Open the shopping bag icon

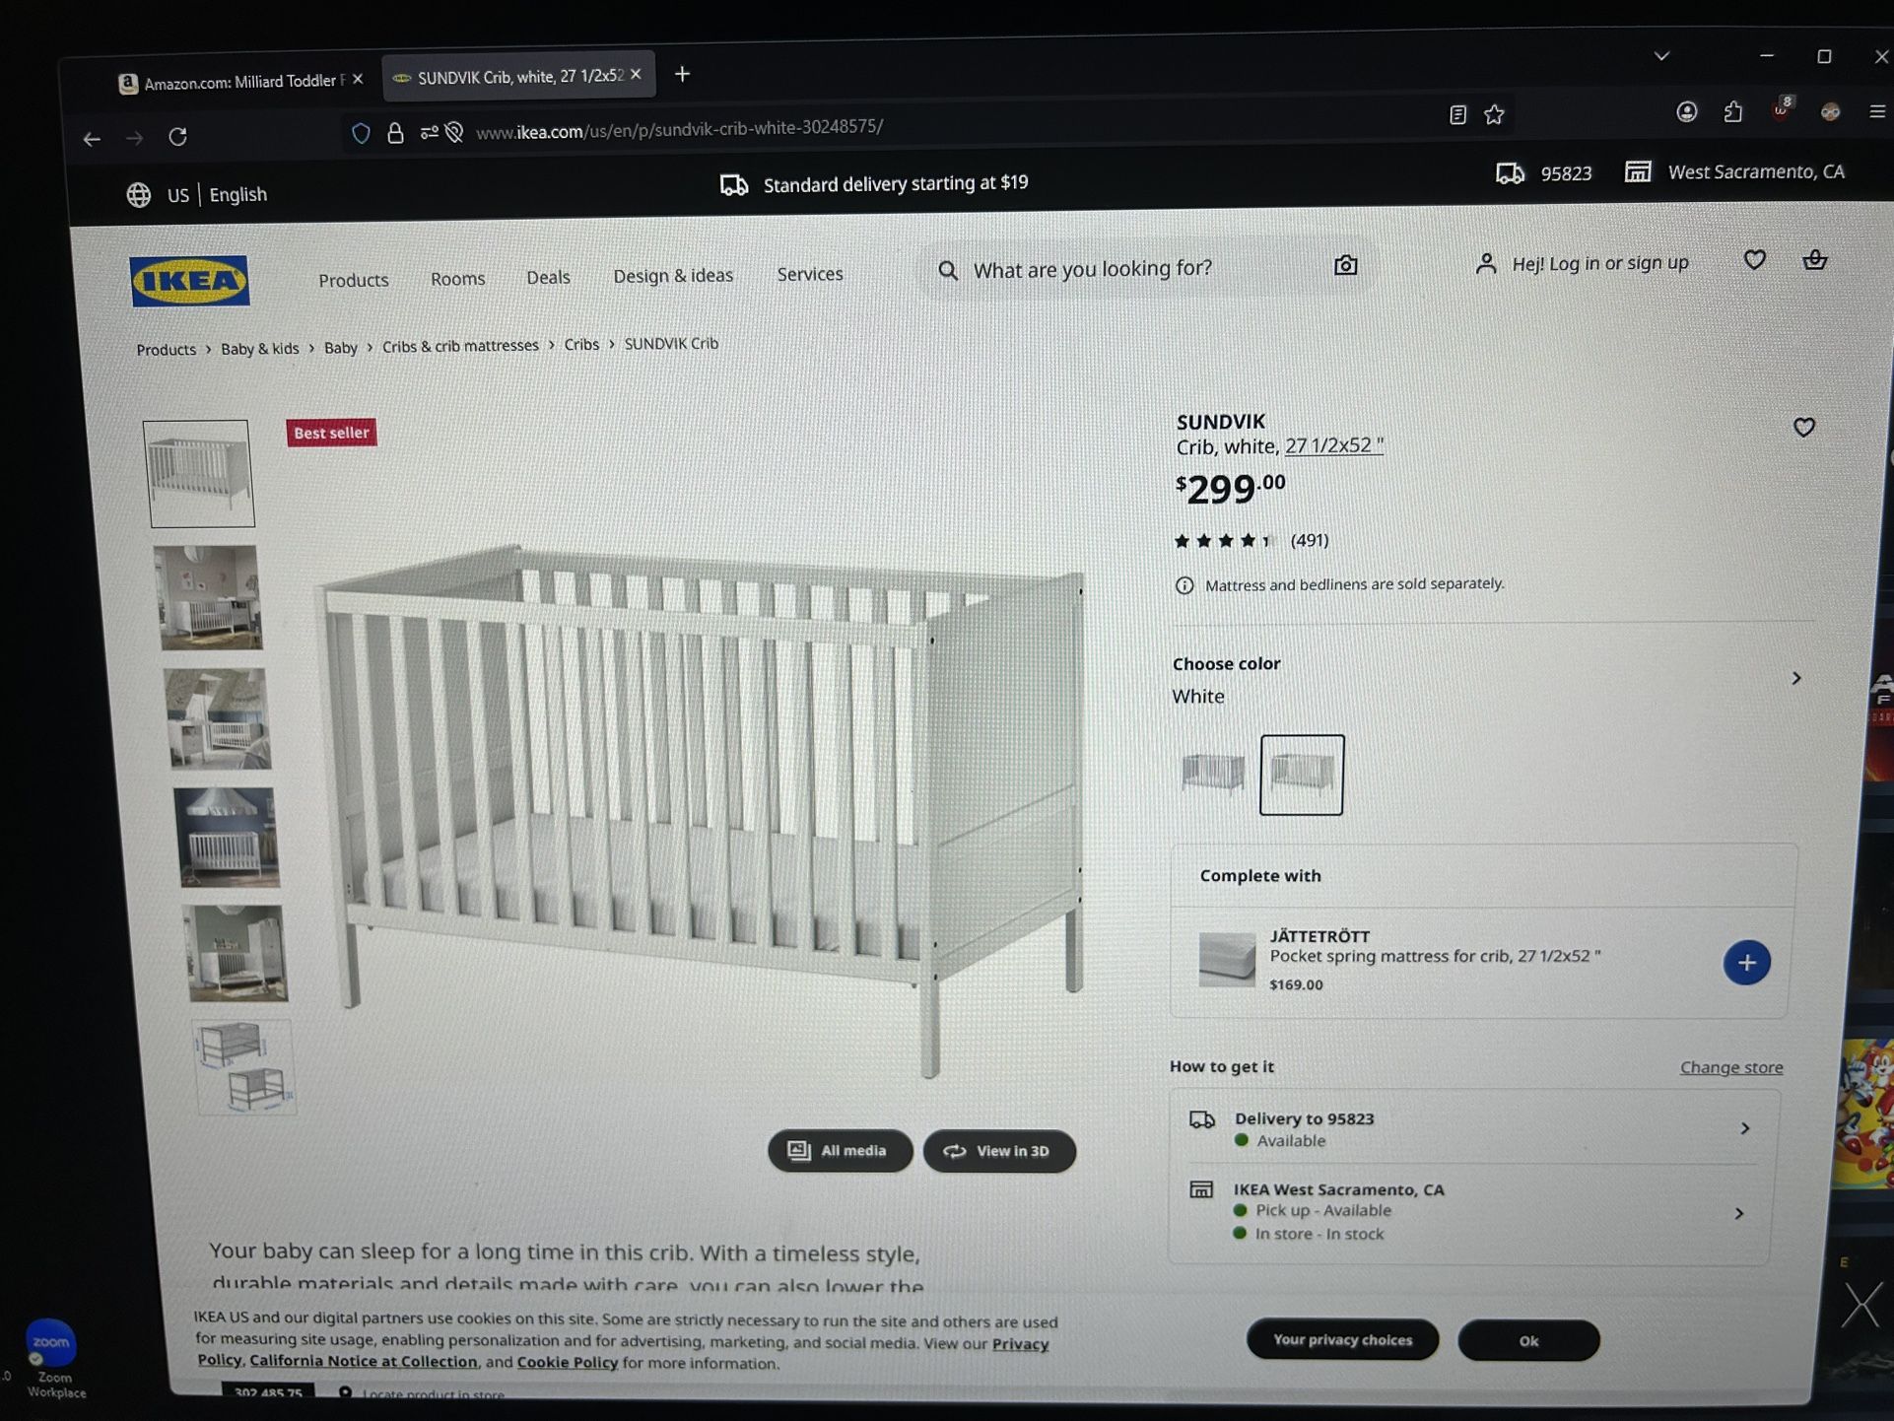point(1814,260)
